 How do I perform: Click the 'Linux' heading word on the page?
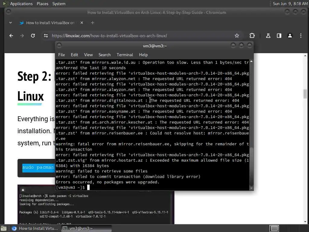point(30,96)
